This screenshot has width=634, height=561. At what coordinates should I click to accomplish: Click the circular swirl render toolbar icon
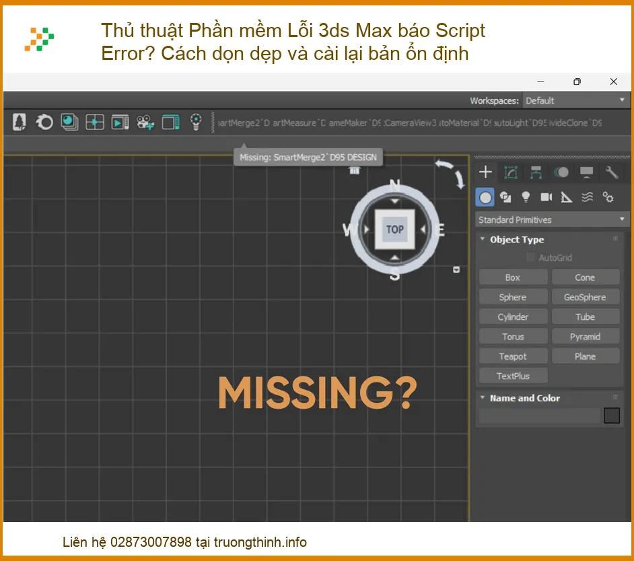point(44,122)
